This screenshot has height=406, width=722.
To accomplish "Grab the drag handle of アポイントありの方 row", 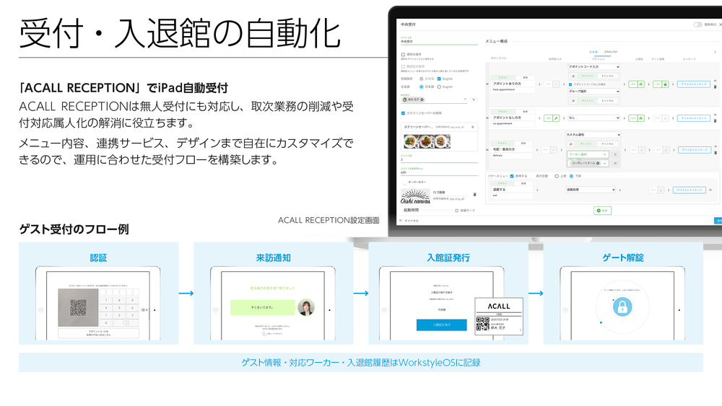I will 487,84.
